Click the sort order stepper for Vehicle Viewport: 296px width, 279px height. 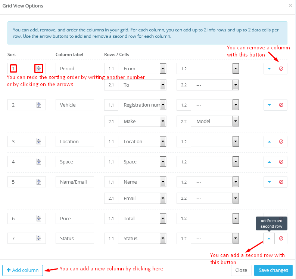39,105
